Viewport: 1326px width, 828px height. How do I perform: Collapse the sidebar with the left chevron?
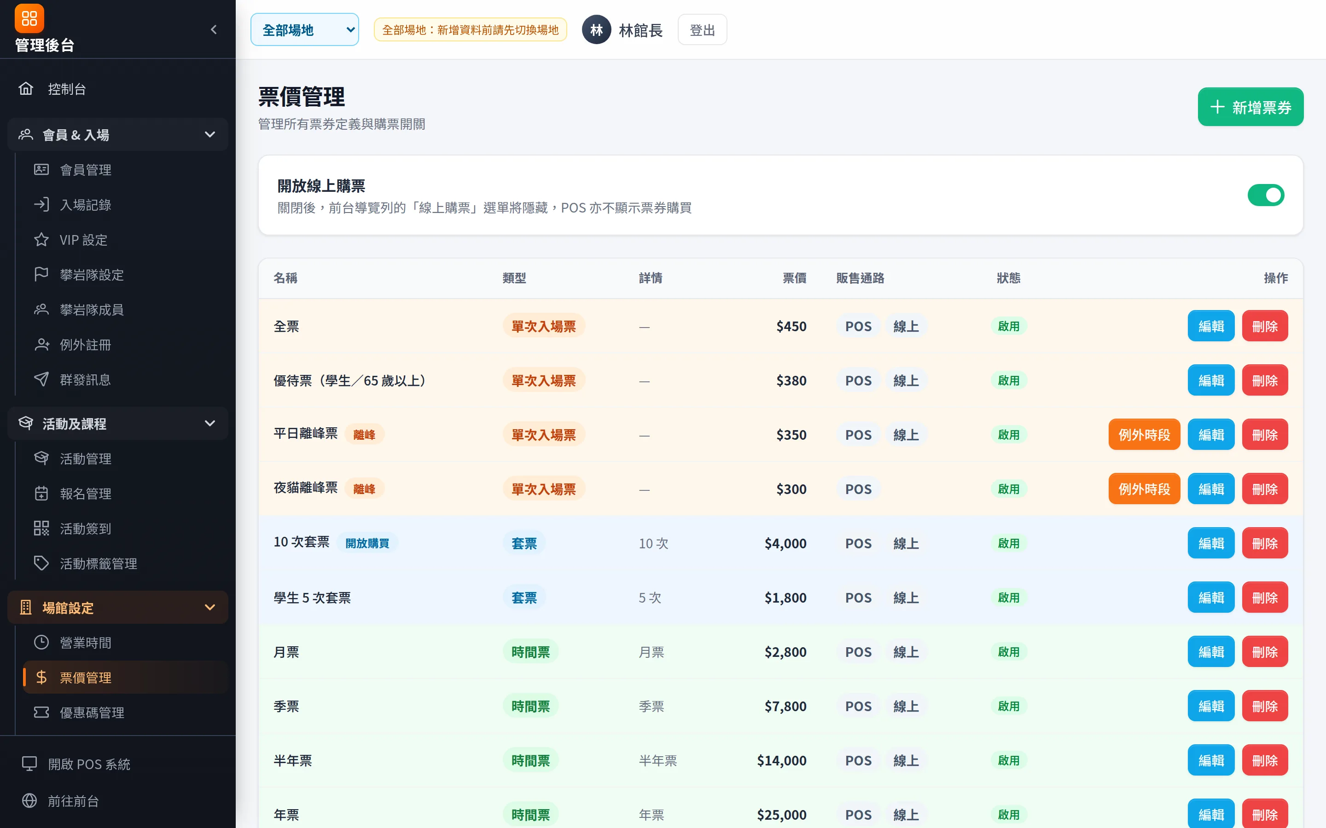pyautogui.click(x=214, y=29)
